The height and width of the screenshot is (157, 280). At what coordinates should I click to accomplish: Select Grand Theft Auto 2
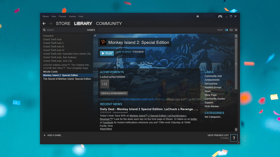pos(53,43)
